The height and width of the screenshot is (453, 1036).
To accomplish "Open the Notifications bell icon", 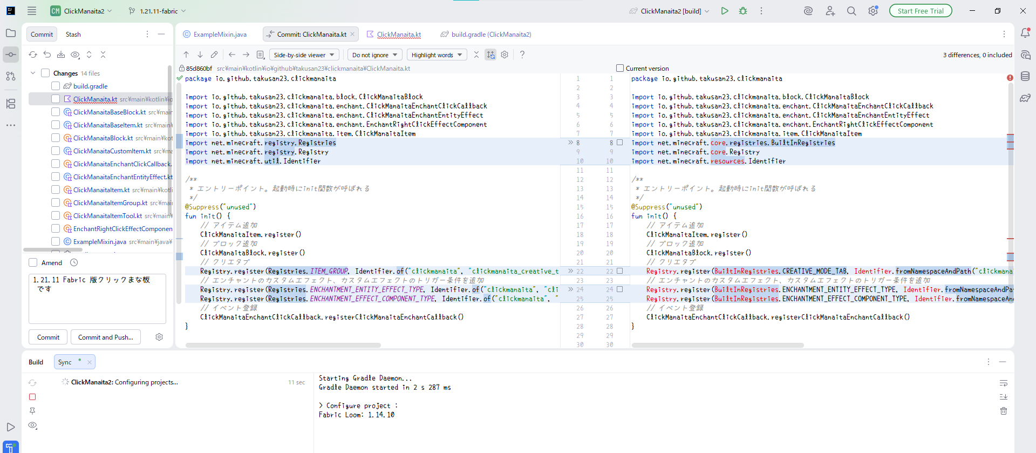I will click(x=1025, y=33).
